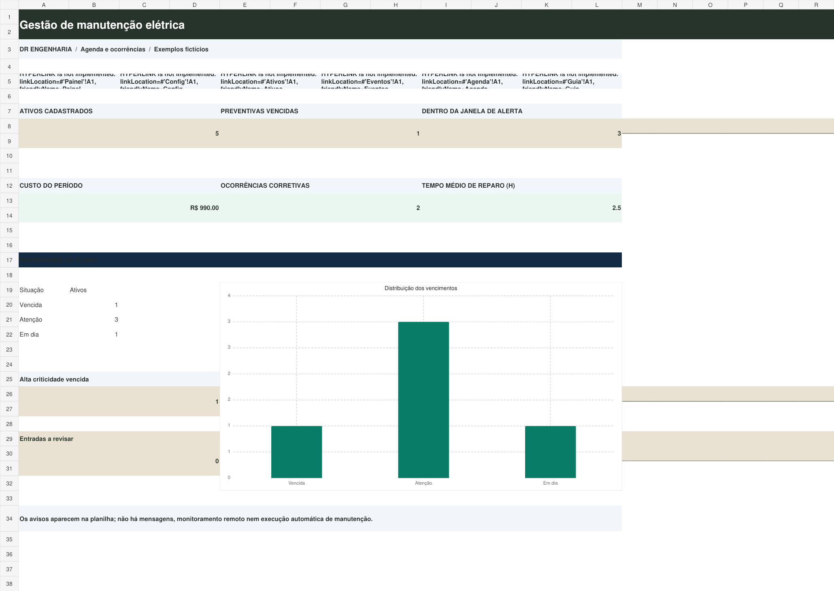Click the Em dia bar in the chart
Image resolution: width=834 pixels, height=591 pixels.
tap(550, 452)
